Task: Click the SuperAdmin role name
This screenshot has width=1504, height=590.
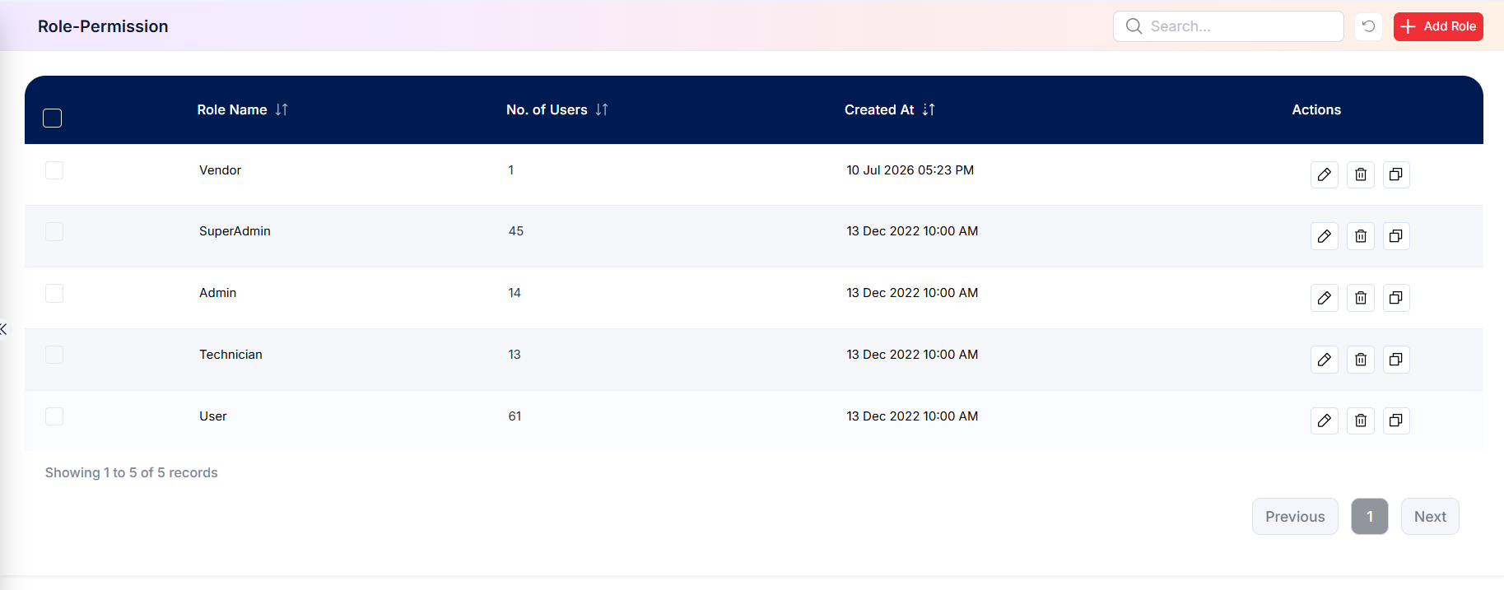Action: tap(235, 231)
